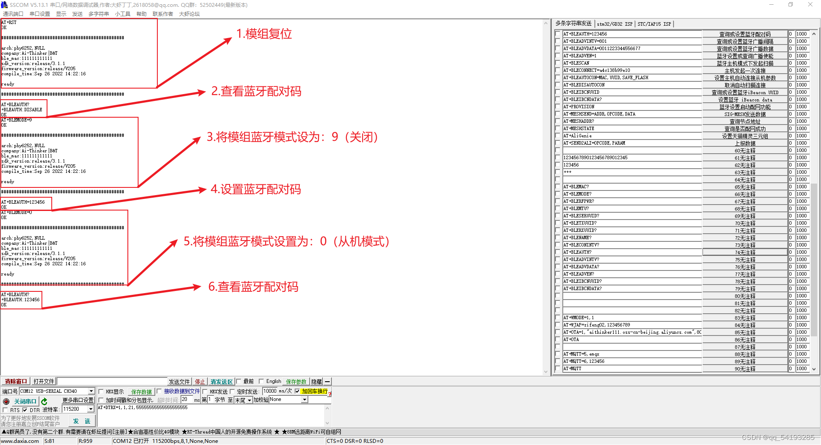Open the 115200 baud rate dropdown

click(x=91, y=409)
